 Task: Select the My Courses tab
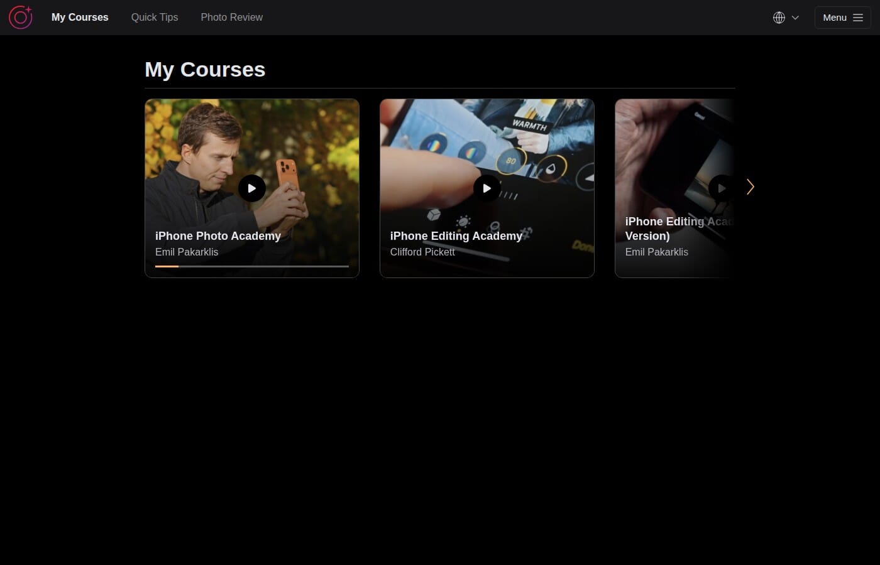[80, 18]
